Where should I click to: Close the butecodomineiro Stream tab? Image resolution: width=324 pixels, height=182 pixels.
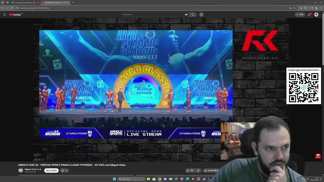point(38,3)
